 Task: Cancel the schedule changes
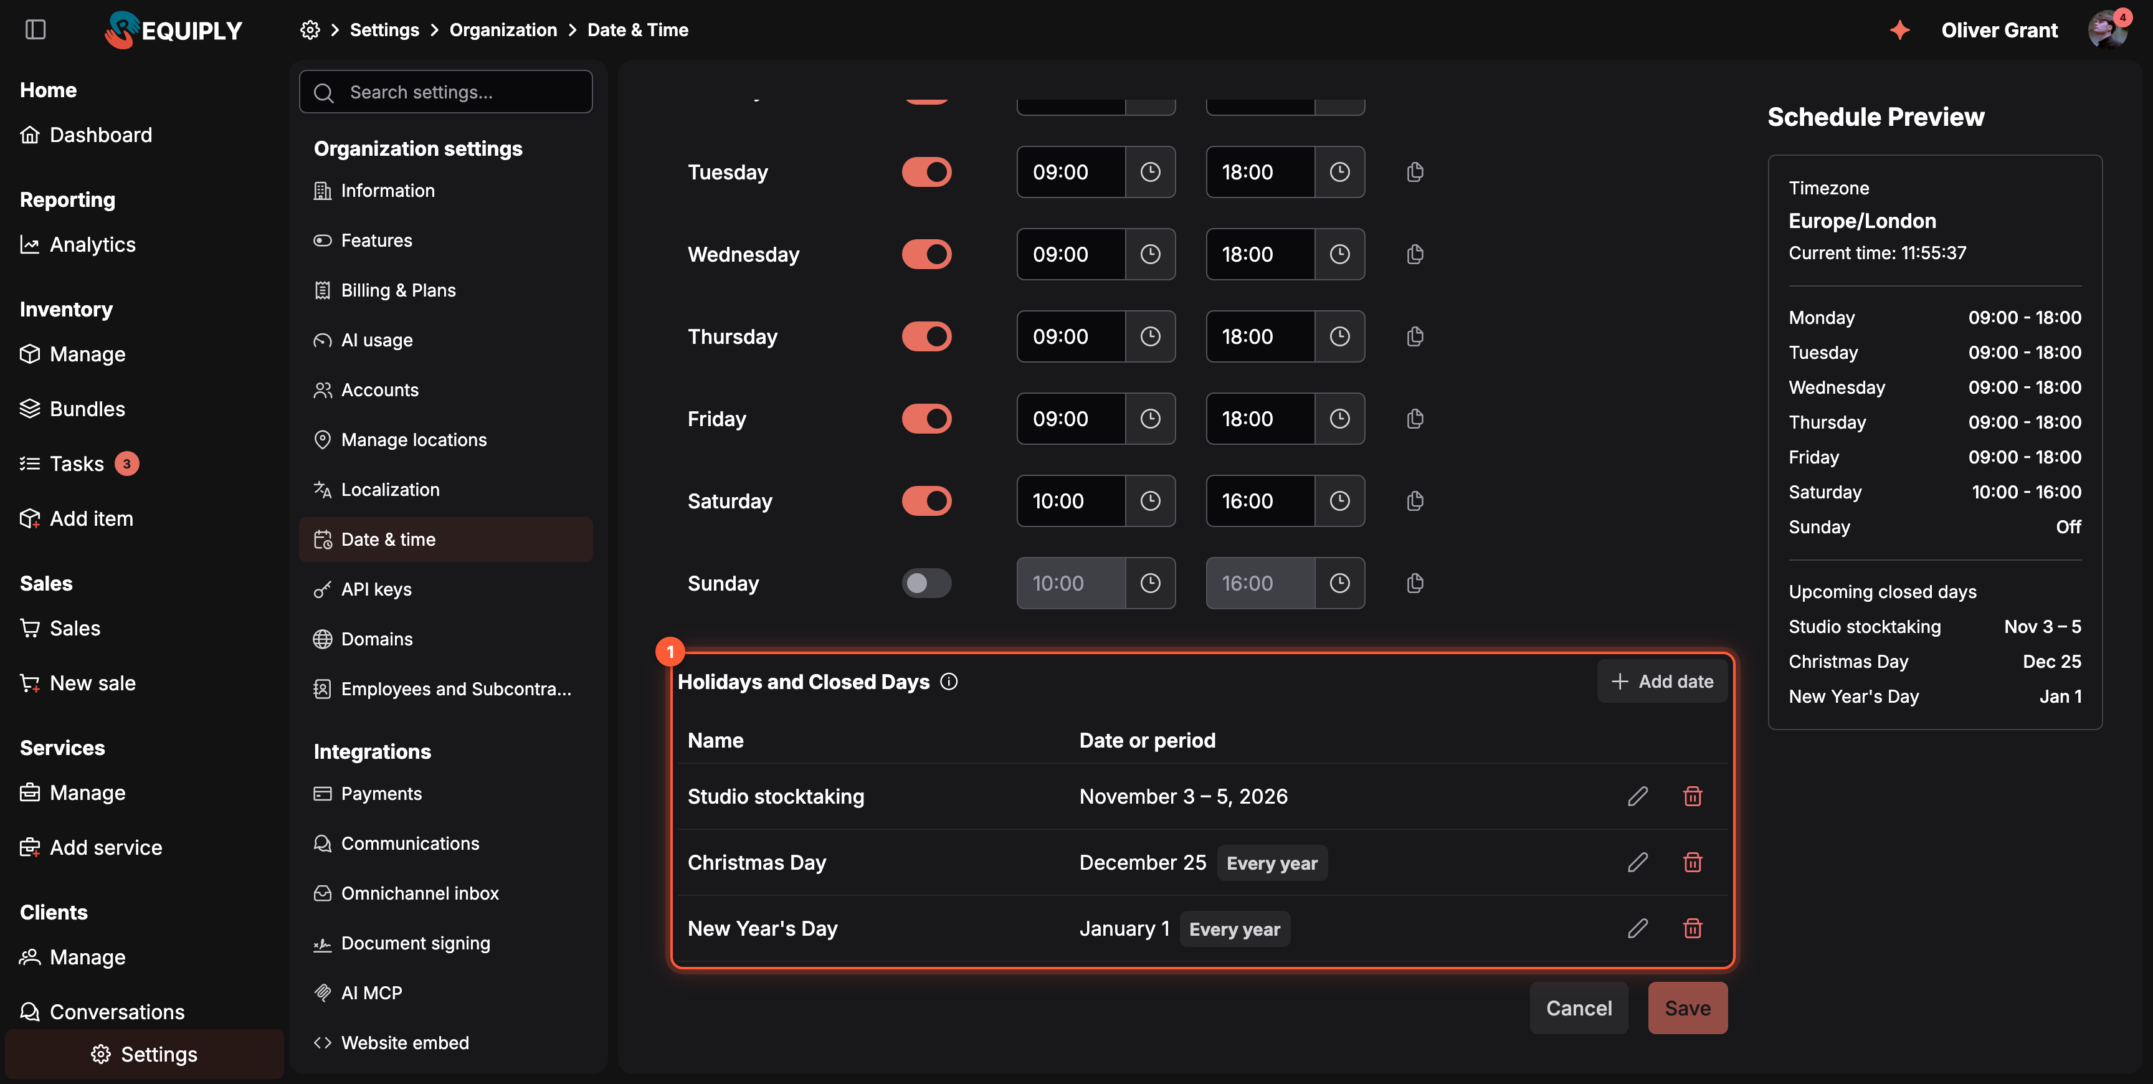click(x=1578, y=1008)
